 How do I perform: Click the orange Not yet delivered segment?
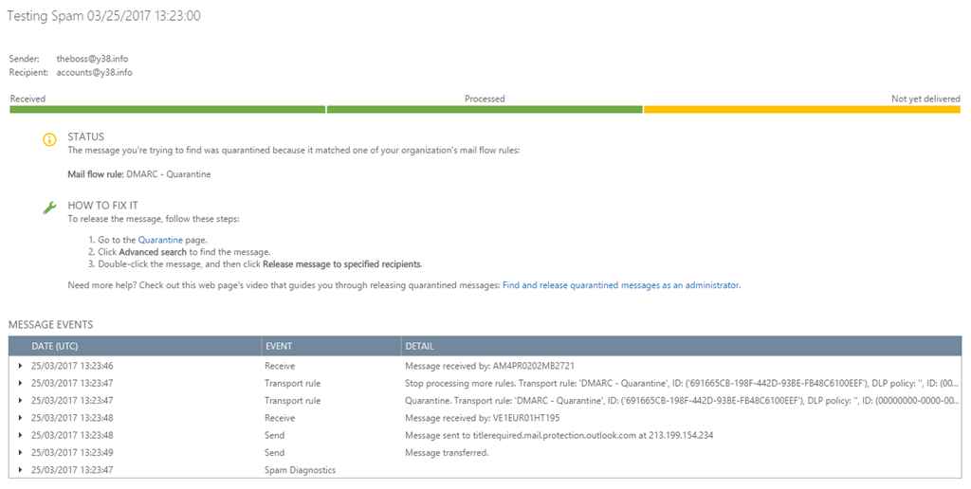tap(801, 109)
